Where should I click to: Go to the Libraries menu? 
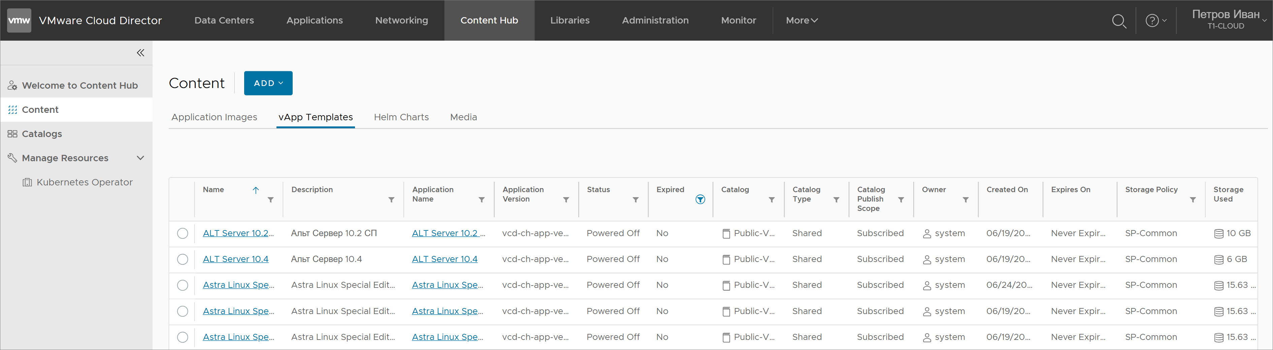[570, 20]
